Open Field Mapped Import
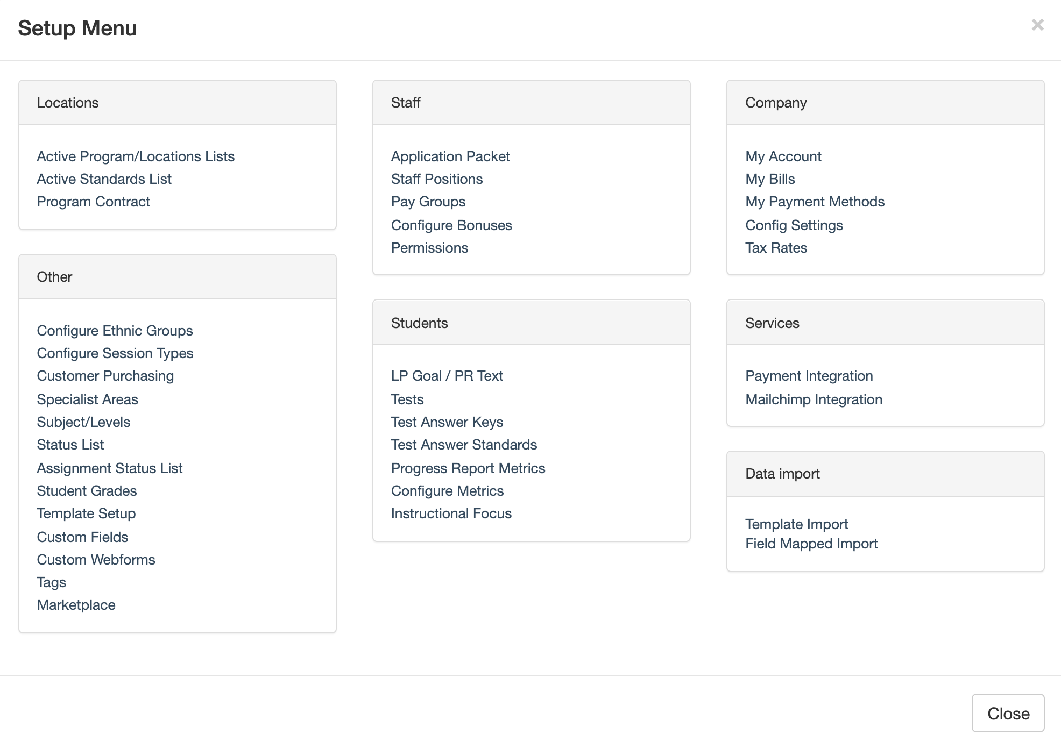Viewport: 1061px width, 742px height. coord(811,544)
